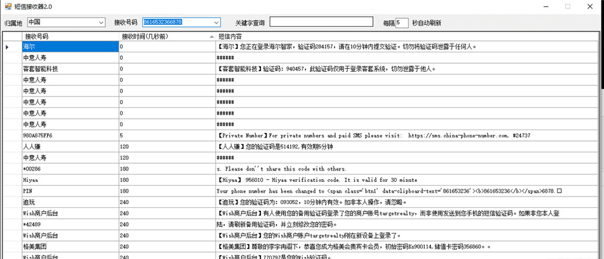Click the "Please don't share this code" message
Viewport: 604px width, 259px height.
coord(407,169)
